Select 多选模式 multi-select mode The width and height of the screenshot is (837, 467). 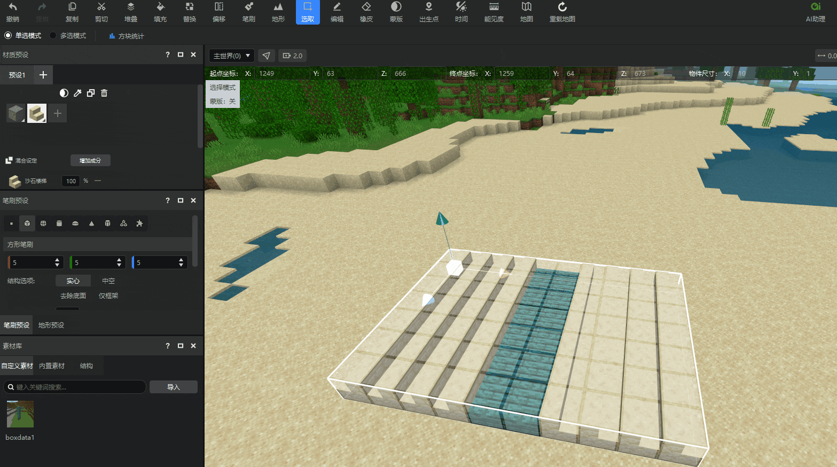pyautogui.click(x=68, y=36)
